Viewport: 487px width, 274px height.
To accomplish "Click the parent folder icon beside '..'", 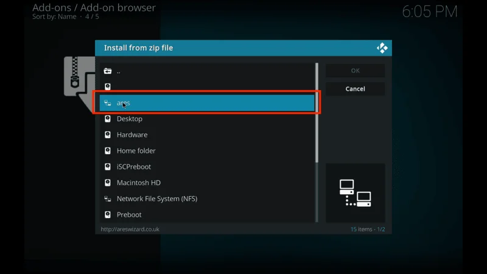I will point(108,71).
